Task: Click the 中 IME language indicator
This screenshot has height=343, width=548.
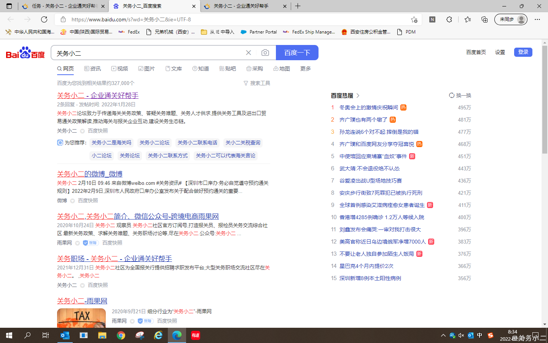Action: tap(479, 335)
